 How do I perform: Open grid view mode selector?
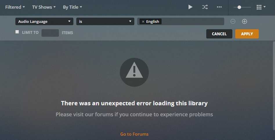point(261,7)
